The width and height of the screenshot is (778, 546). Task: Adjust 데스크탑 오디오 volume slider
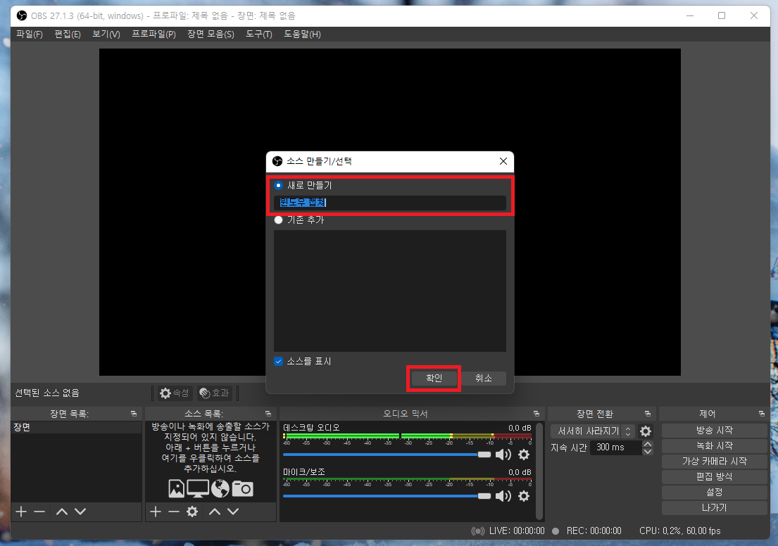pos(387,455)
